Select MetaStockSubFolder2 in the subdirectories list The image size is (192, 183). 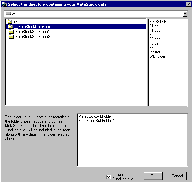pyautogui.click(x=96, y=121)
